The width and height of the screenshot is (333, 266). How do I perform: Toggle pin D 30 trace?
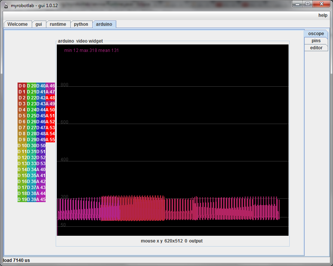click(x=31, y=145)
